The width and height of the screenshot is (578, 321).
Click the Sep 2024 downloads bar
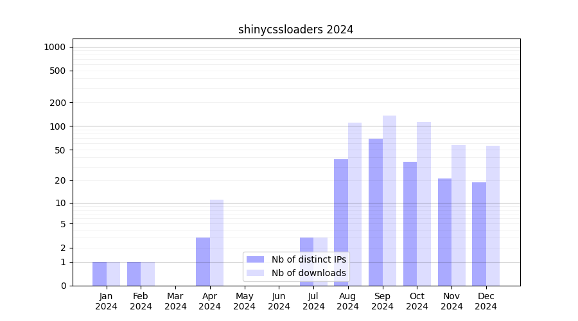pyautogui.click(x=389, y=200)
